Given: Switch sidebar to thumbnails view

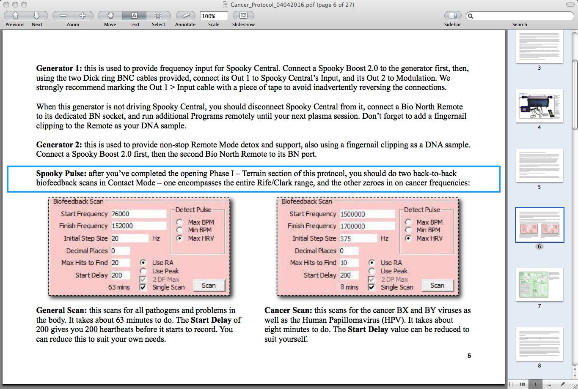Looking at the screenshot, I should (x=536, y=384).
